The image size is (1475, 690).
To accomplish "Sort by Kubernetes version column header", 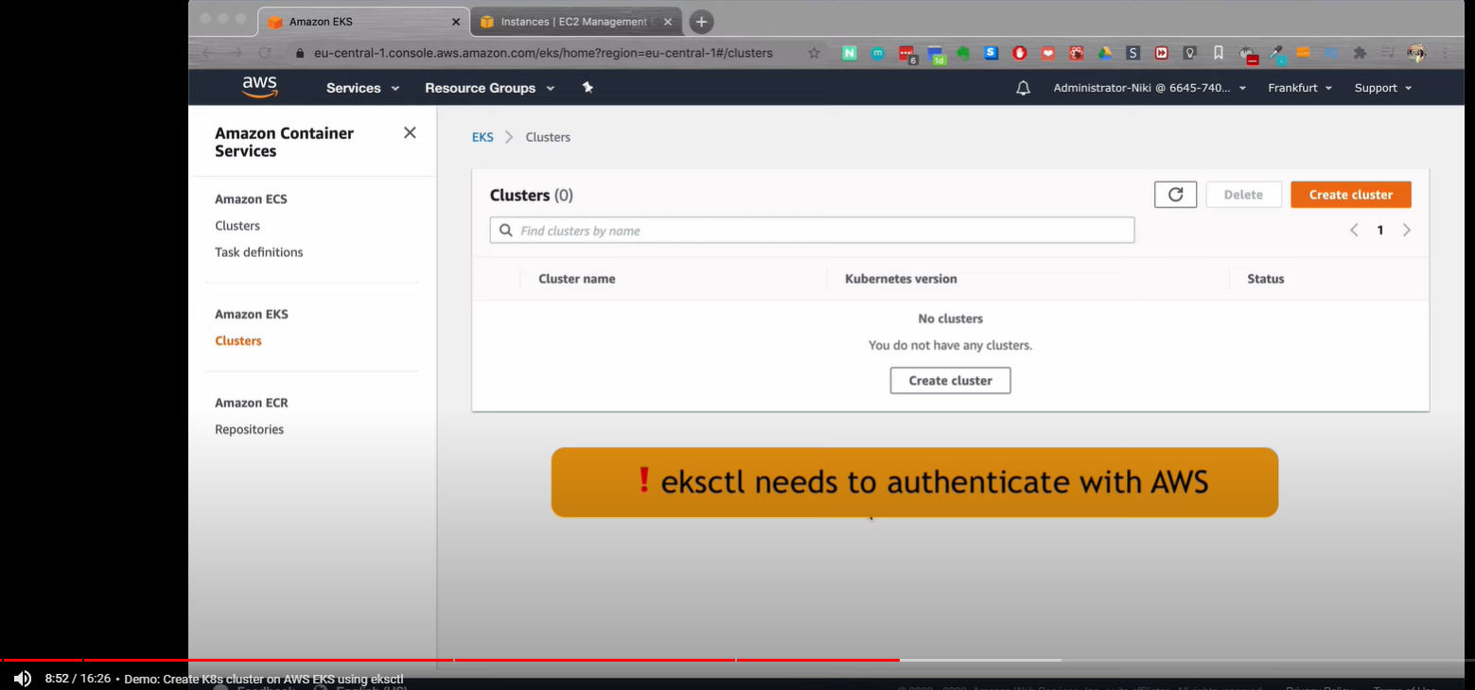I will point(901,279).
